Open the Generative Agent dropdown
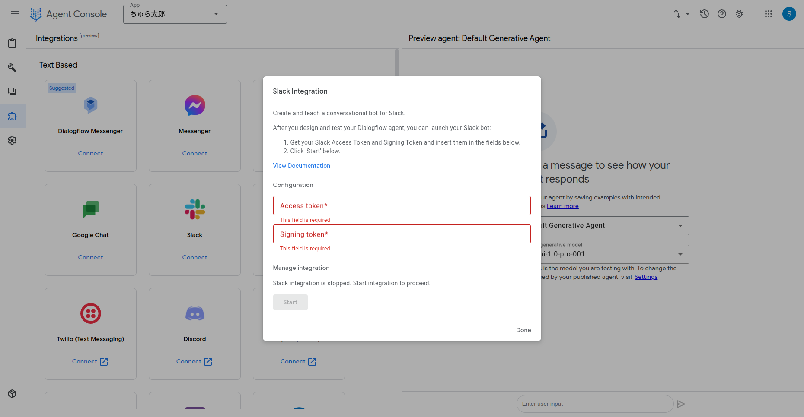This screenshot has height=417, width=804. pyautogui.click(x=615, y=226)
